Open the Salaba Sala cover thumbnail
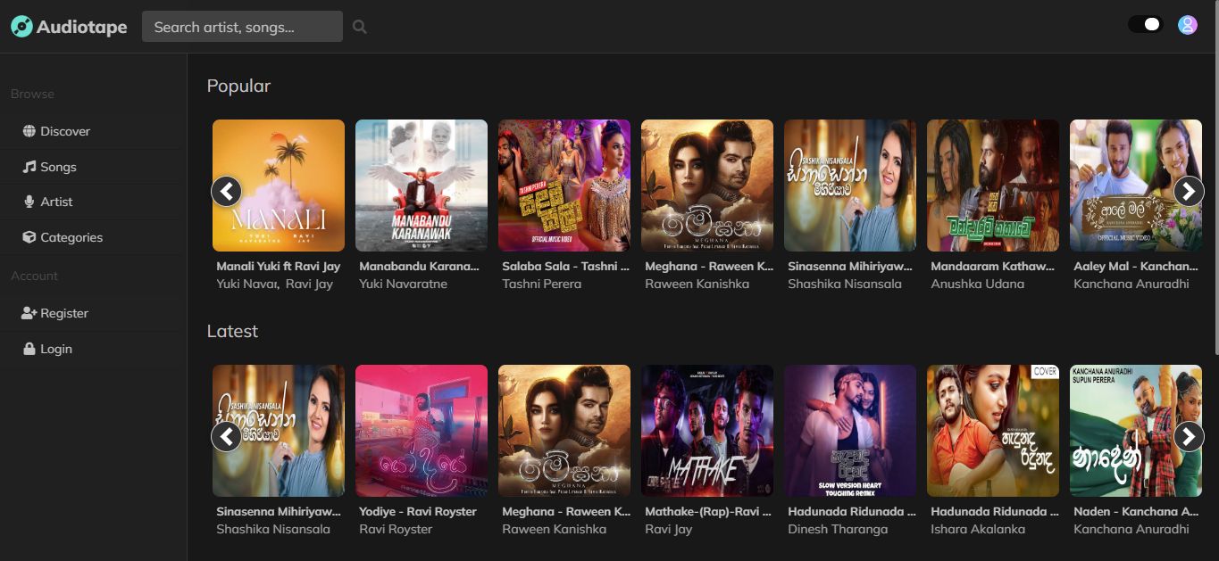This screenshot has width=1219, height=561. tap(564, 186)
